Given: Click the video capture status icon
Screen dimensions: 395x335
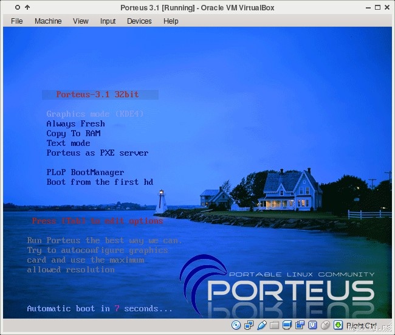Looking at the screenshot, I should click(x=300, y=325).
